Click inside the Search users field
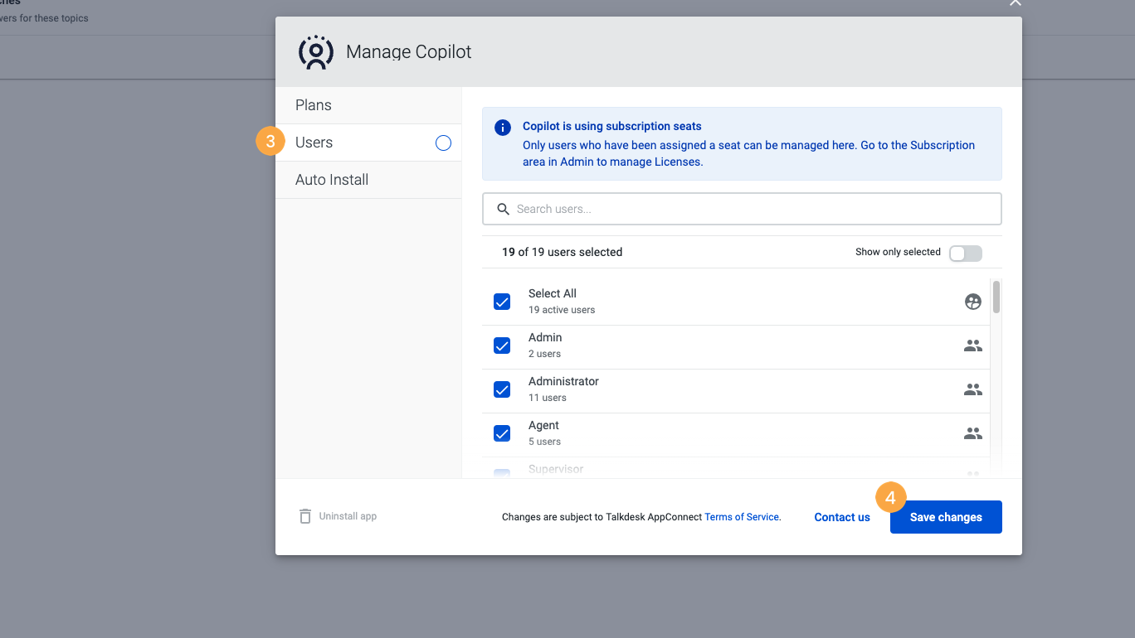This screenshot has height=638, width=1135. coord(742,209)
